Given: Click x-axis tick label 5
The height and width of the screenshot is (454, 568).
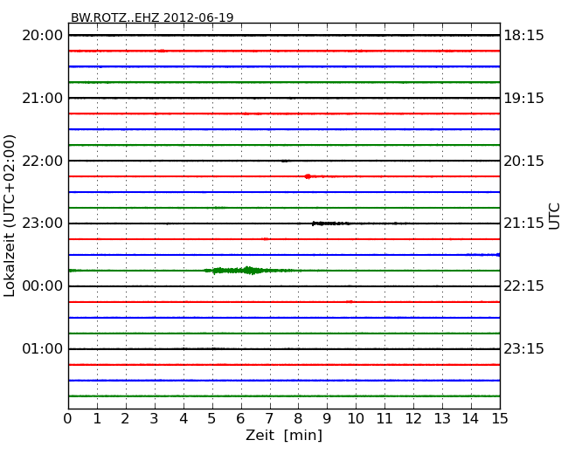Looking at the screenshot, I should 211,418.
